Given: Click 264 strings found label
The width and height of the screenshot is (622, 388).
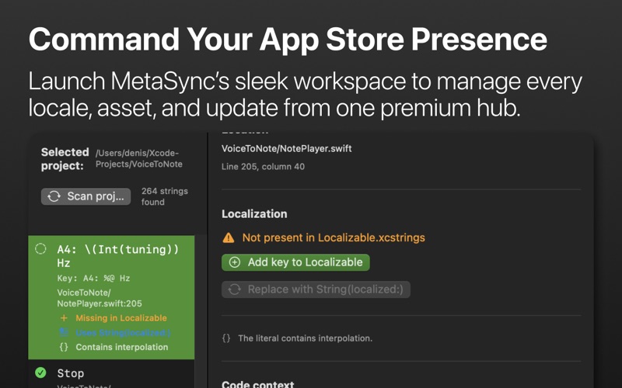Looking at the screenshot, I should point(165,196).
